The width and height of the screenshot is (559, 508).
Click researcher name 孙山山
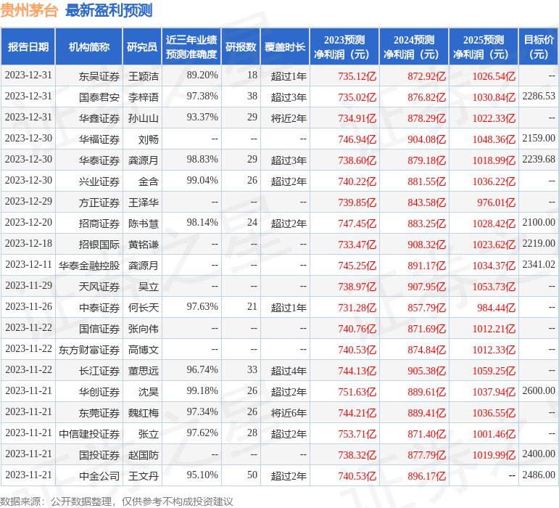144,118
